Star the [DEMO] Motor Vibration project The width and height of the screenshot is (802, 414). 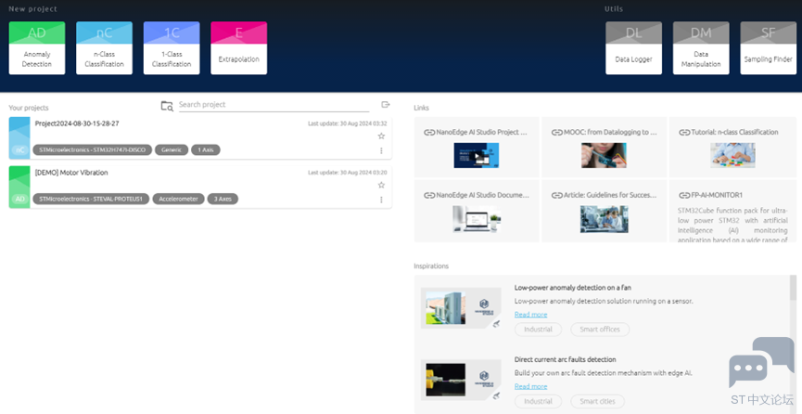(381, 185)
